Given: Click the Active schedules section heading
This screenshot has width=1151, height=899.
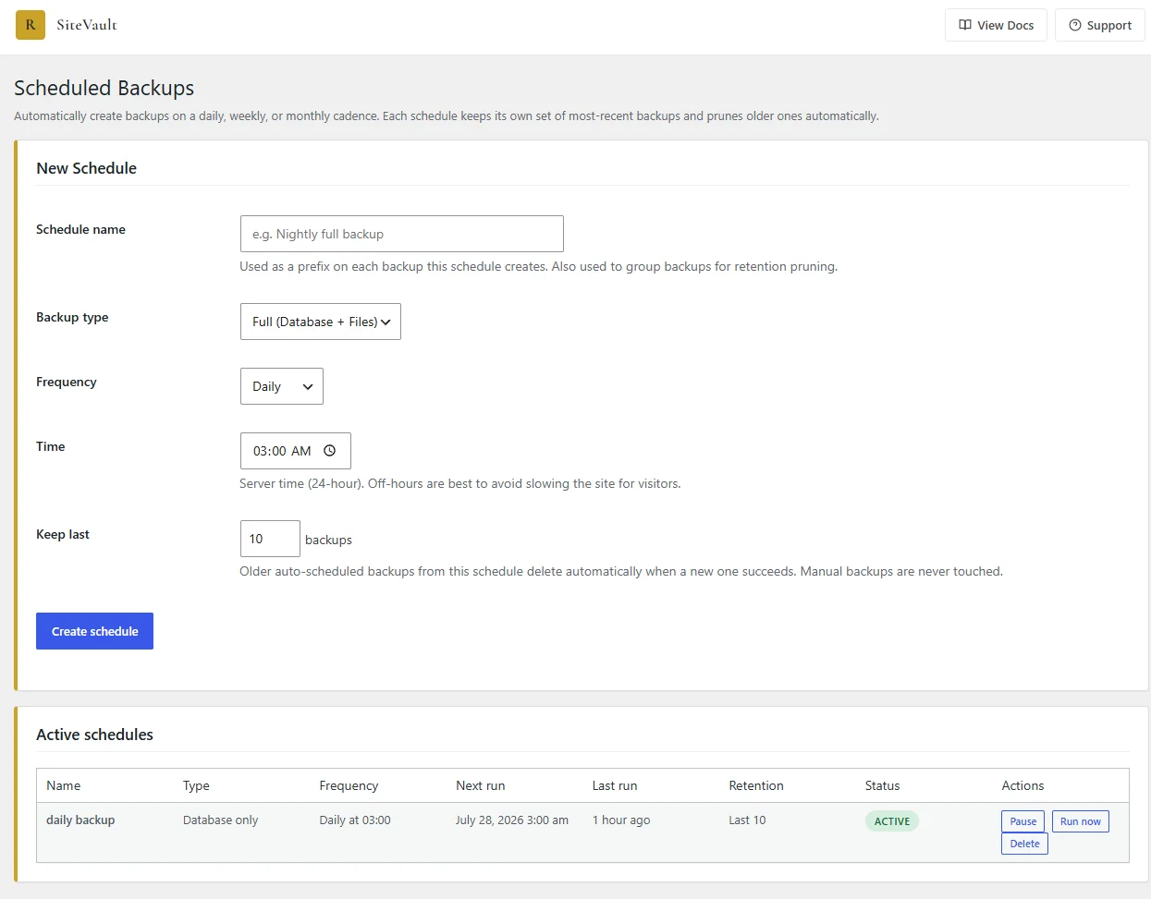Looking at the screenshot, I should [94, 735].
